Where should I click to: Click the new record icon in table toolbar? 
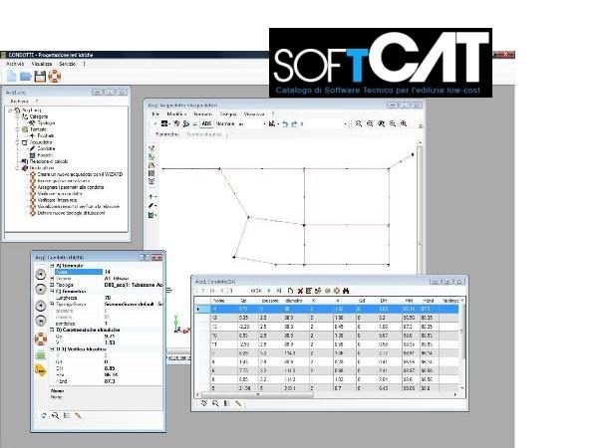[290, 291]
